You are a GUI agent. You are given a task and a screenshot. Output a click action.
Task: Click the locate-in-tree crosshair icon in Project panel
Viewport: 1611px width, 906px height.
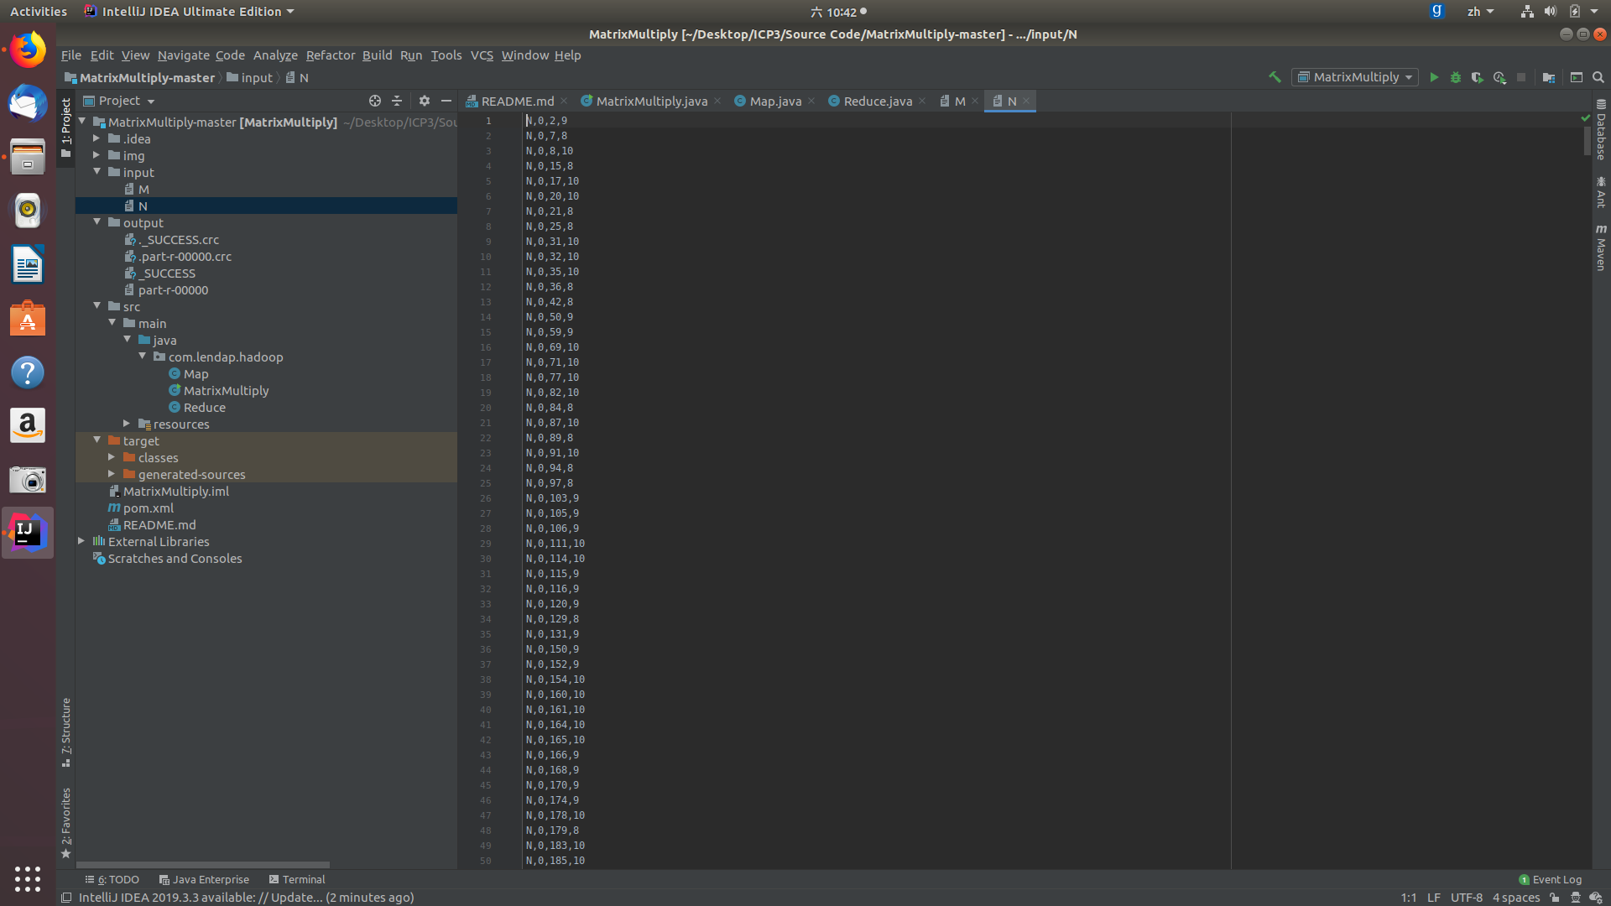pyautogui.click(x=375, y=101)
